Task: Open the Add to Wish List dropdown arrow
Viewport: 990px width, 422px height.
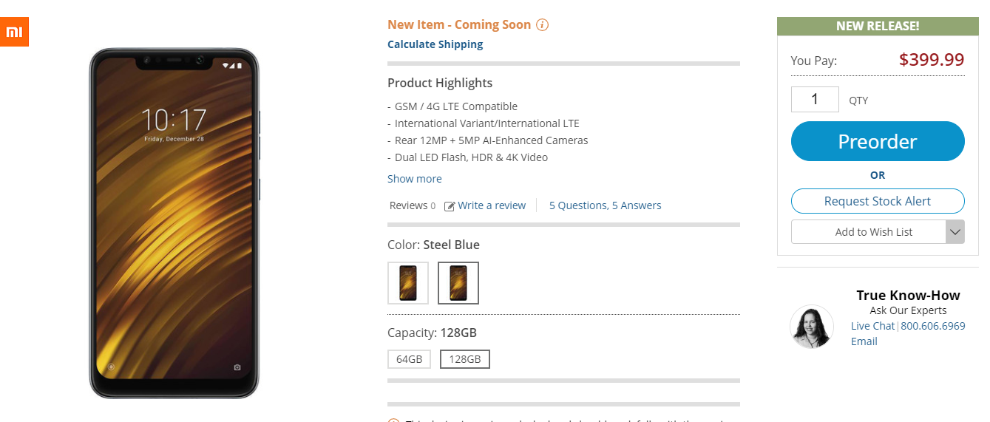Action: (955, 232)
